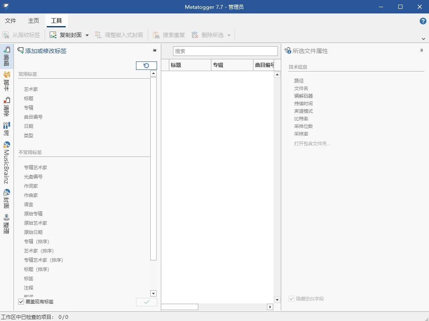The image size is (429, 321).
Task: Click tag list scroll-up arrow
Action: point(154,73)
